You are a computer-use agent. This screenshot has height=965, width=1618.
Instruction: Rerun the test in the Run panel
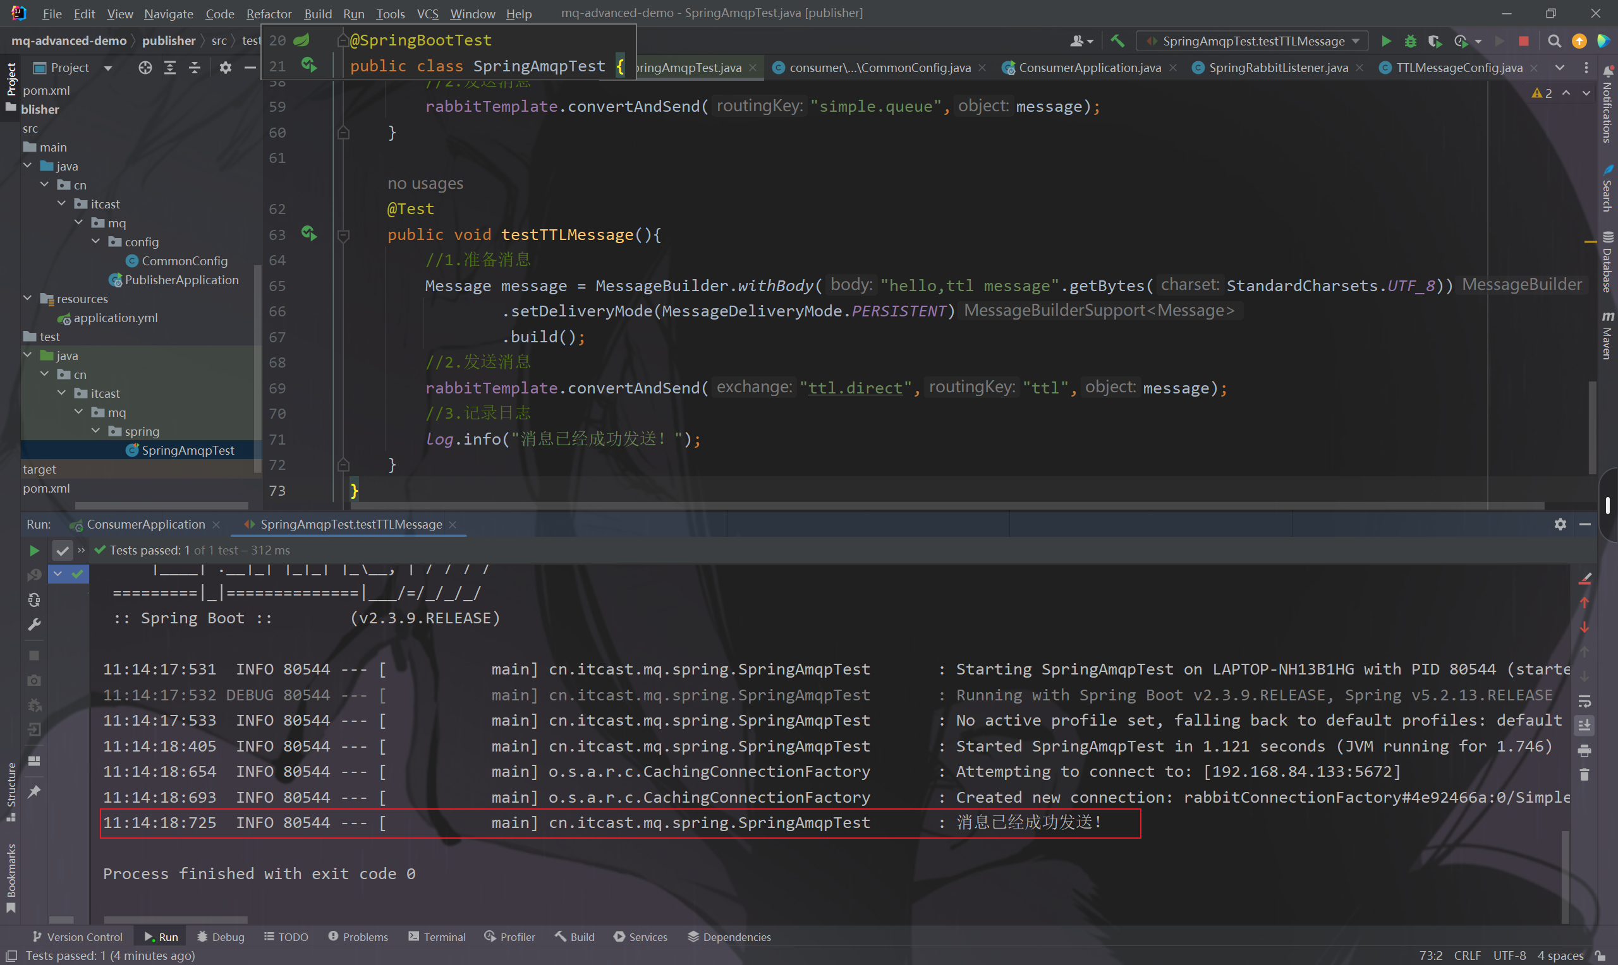(x=35, y=551)
